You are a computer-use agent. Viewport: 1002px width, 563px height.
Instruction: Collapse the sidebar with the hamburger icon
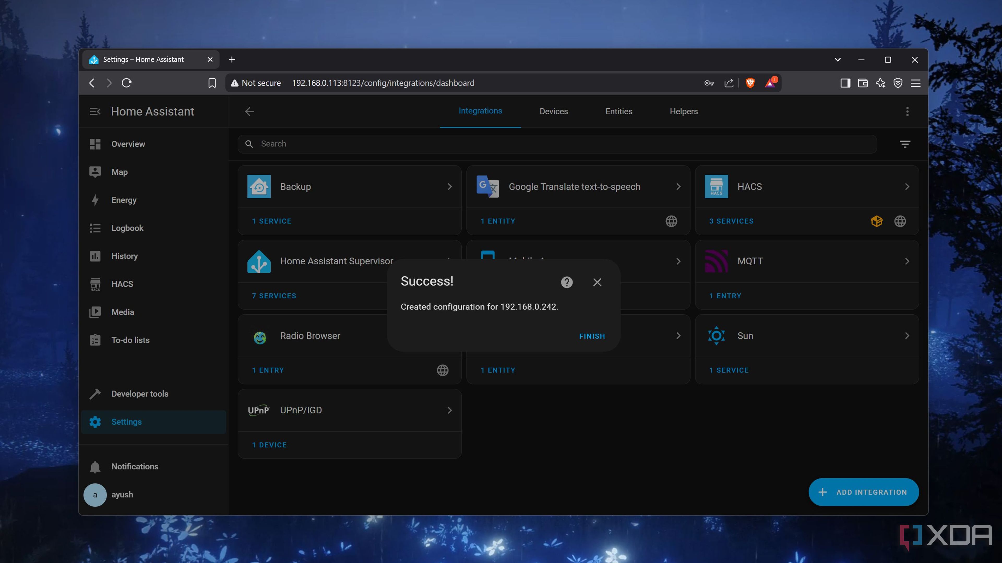(x=95, y=112)
